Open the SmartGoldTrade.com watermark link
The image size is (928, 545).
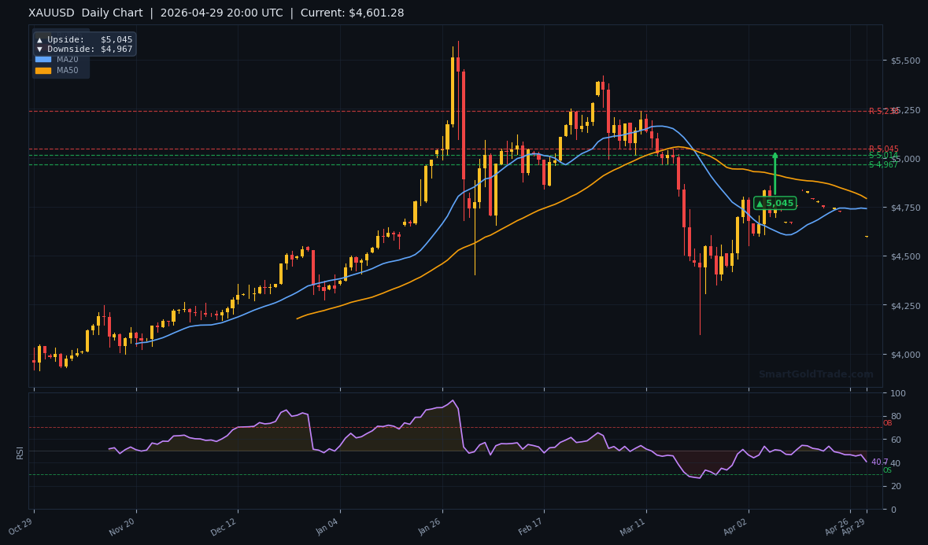[815, 374]
